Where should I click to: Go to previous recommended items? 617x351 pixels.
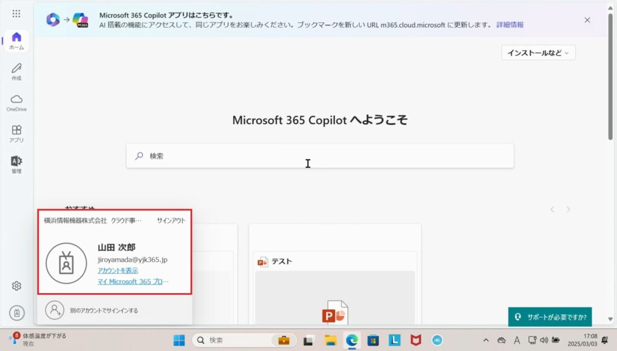tap(552, 210)
